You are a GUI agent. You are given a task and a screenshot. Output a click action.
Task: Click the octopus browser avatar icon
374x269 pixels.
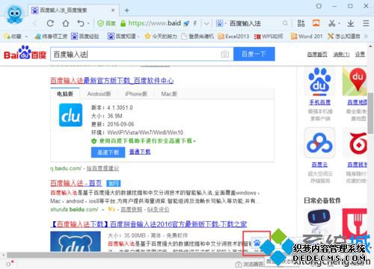tap(14, 14)
